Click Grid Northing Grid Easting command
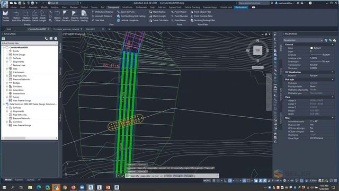This screenshot has width=339, height=191. pos(131,16)
